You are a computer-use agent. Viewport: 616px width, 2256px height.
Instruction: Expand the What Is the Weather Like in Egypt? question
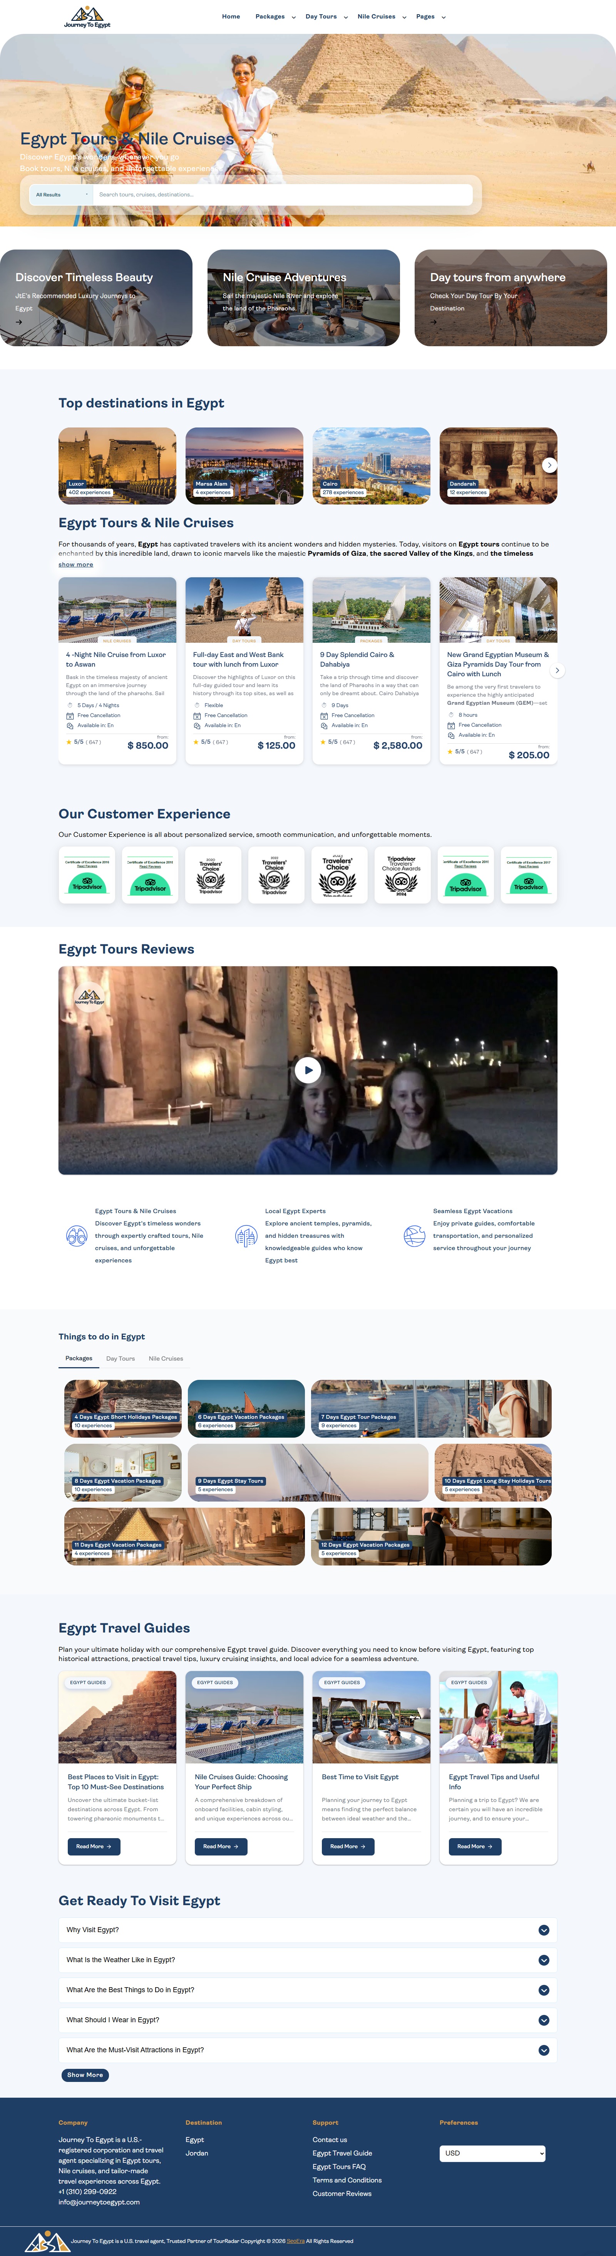pyautogui.click(x=308, y=1959)
